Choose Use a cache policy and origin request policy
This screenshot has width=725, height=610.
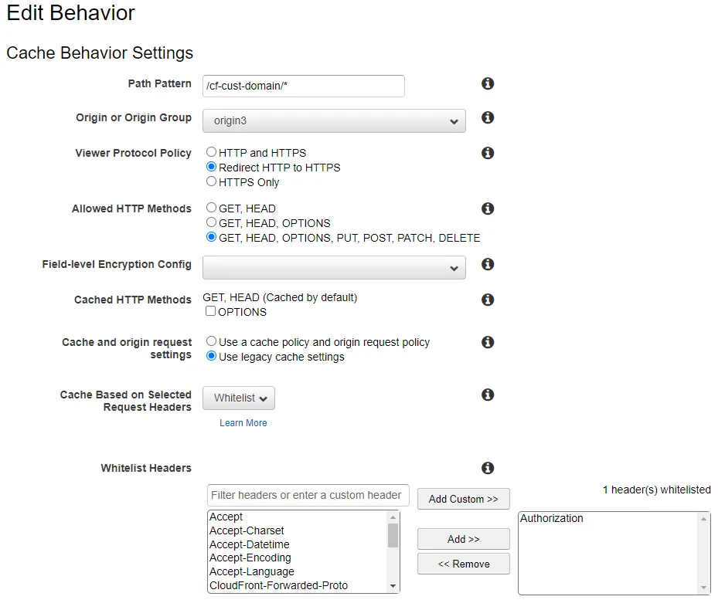pos(211,341)
